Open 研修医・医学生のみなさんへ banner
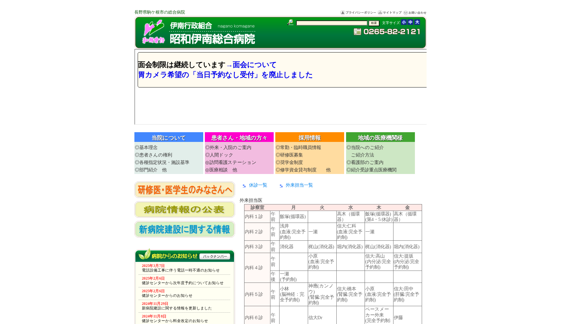 pyautogui.click(x=184, y=190)
